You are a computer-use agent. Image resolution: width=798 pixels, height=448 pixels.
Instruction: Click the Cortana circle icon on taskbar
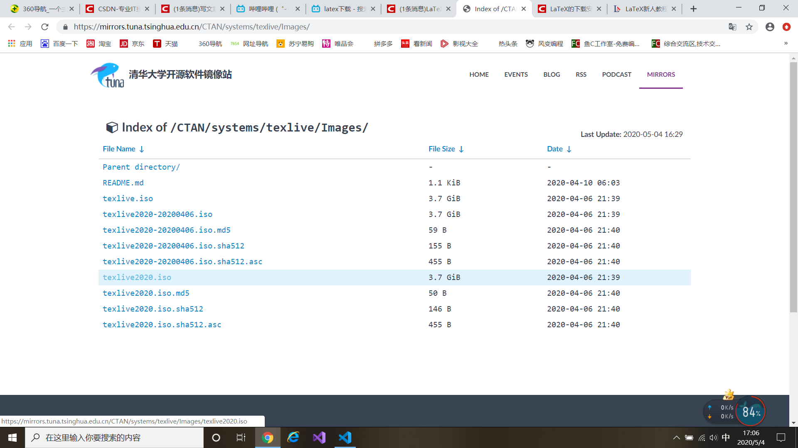[x=216, y=438]
